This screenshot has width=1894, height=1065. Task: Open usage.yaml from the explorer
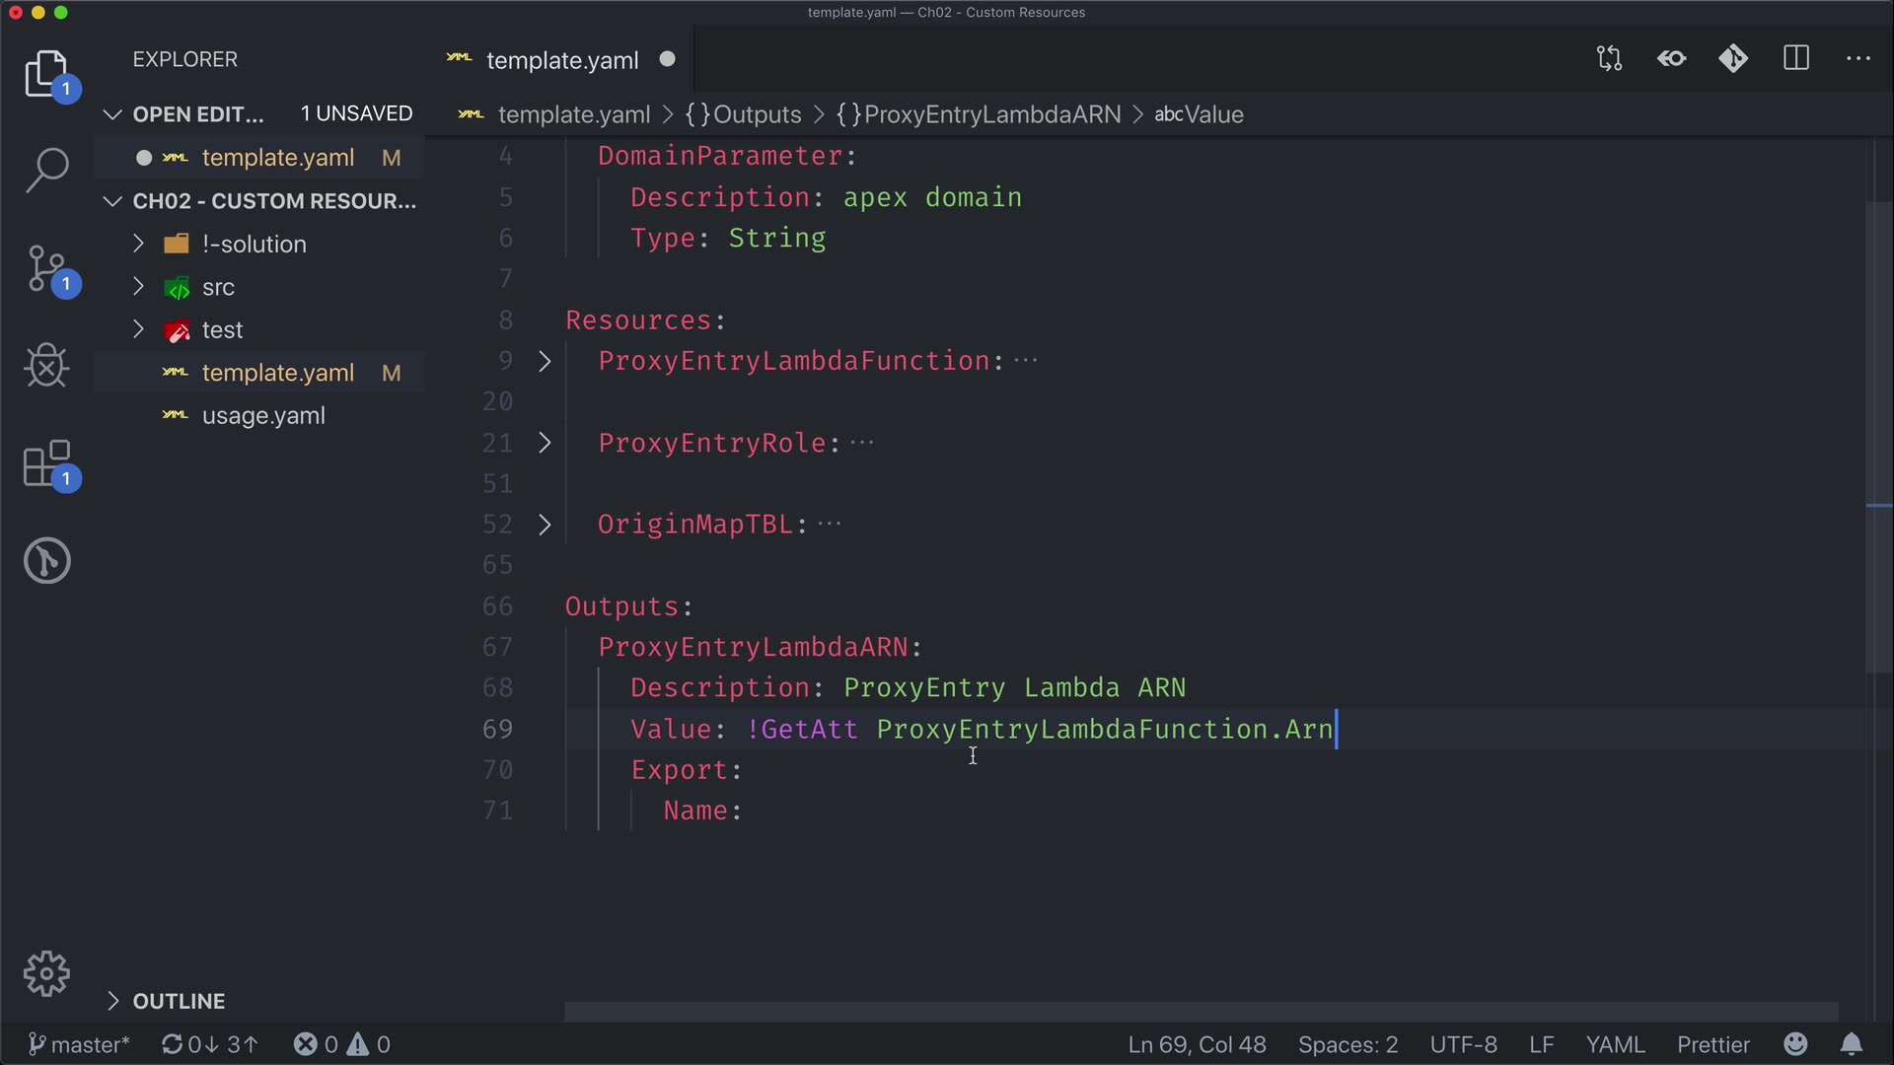[x=263, y=416]
